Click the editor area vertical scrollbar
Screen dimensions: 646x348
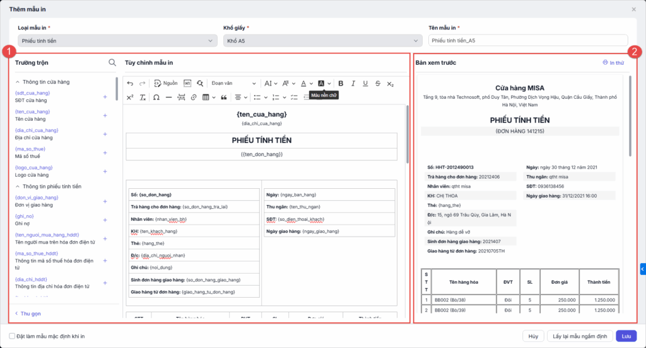[408, 133]
